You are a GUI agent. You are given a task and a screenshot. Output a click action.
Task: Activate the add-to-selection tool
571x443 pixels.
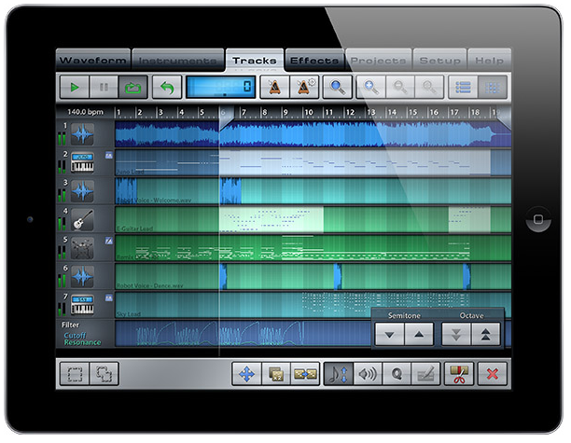pyautogui.click(x=104, y=374)
